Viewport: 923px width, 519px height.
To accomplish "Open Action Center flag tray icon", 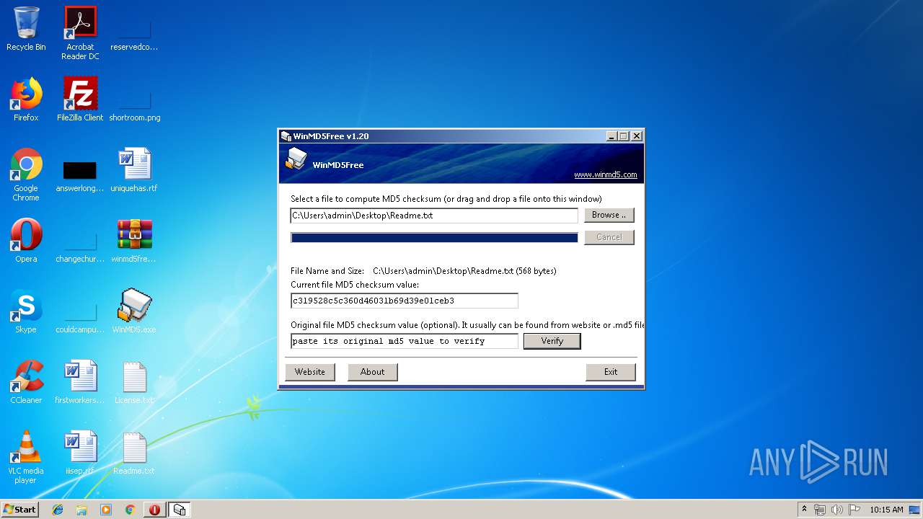I will [x=854, y=510].
